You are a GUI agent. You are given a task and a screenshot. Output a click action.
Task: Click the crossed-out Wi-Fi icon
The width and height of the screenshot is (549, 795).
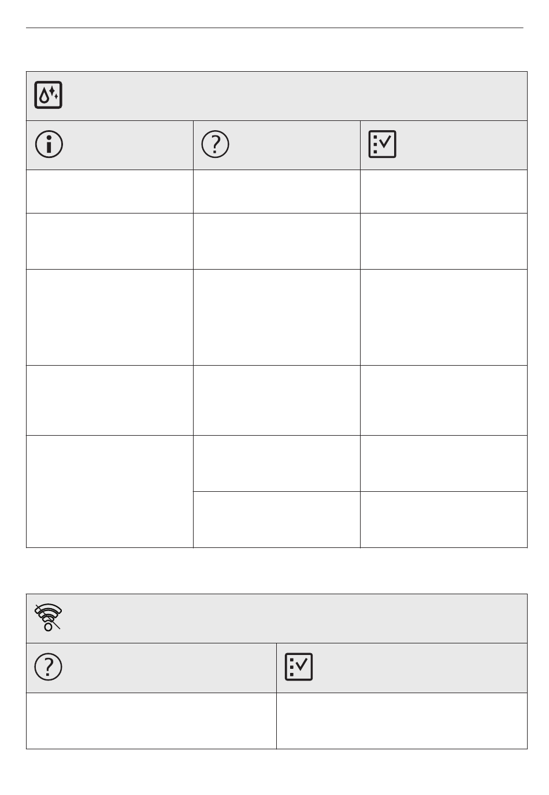click(x=49, y=617)
